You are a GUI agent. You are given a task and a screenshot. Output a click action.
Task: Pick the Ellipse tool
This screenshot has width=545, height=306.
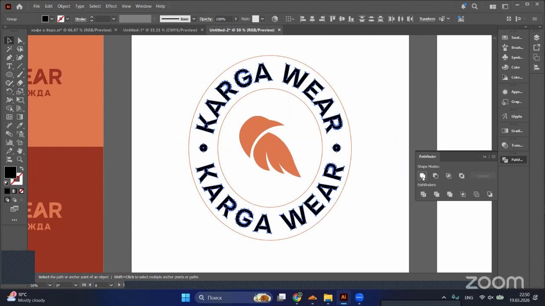(x=9, y=74)
